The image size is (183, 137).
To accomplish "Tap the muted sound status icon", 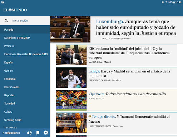I will pos(163,2).
